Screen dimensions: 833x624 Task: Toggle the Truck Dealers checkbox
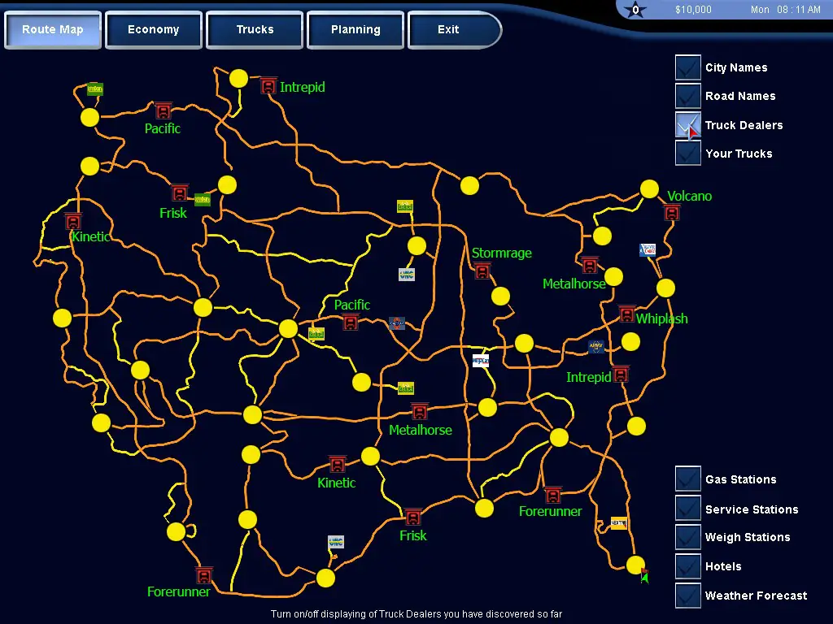[x=688, y=125]
